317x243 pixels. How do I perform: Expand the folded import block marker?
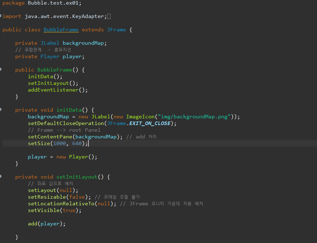tap(1, 15)
